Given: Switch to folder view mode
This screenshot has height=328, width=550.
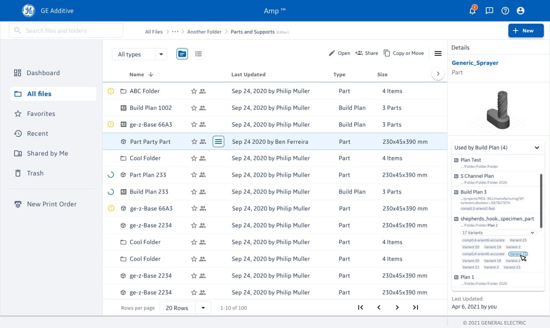Looking at the screenshot, I should [182, 54].
